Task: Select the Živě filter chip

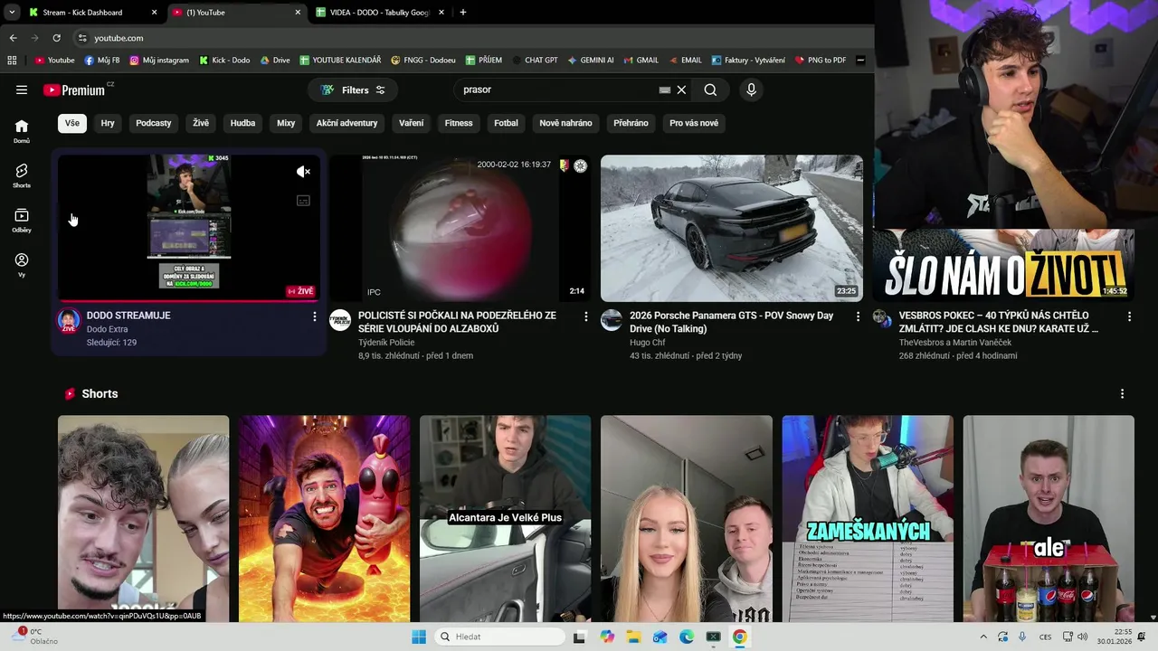Action: point(201,123)
